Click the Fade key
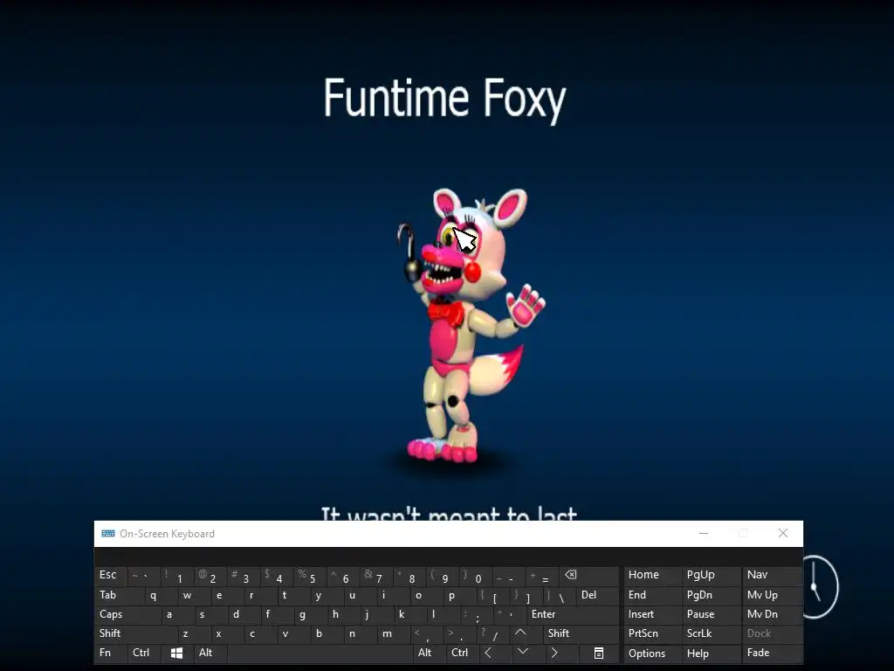 pos(771,653)
